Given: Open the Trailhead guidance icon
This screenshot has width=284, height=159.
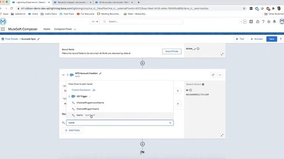Looking at the screenshot, I should (x=257, y=22).
